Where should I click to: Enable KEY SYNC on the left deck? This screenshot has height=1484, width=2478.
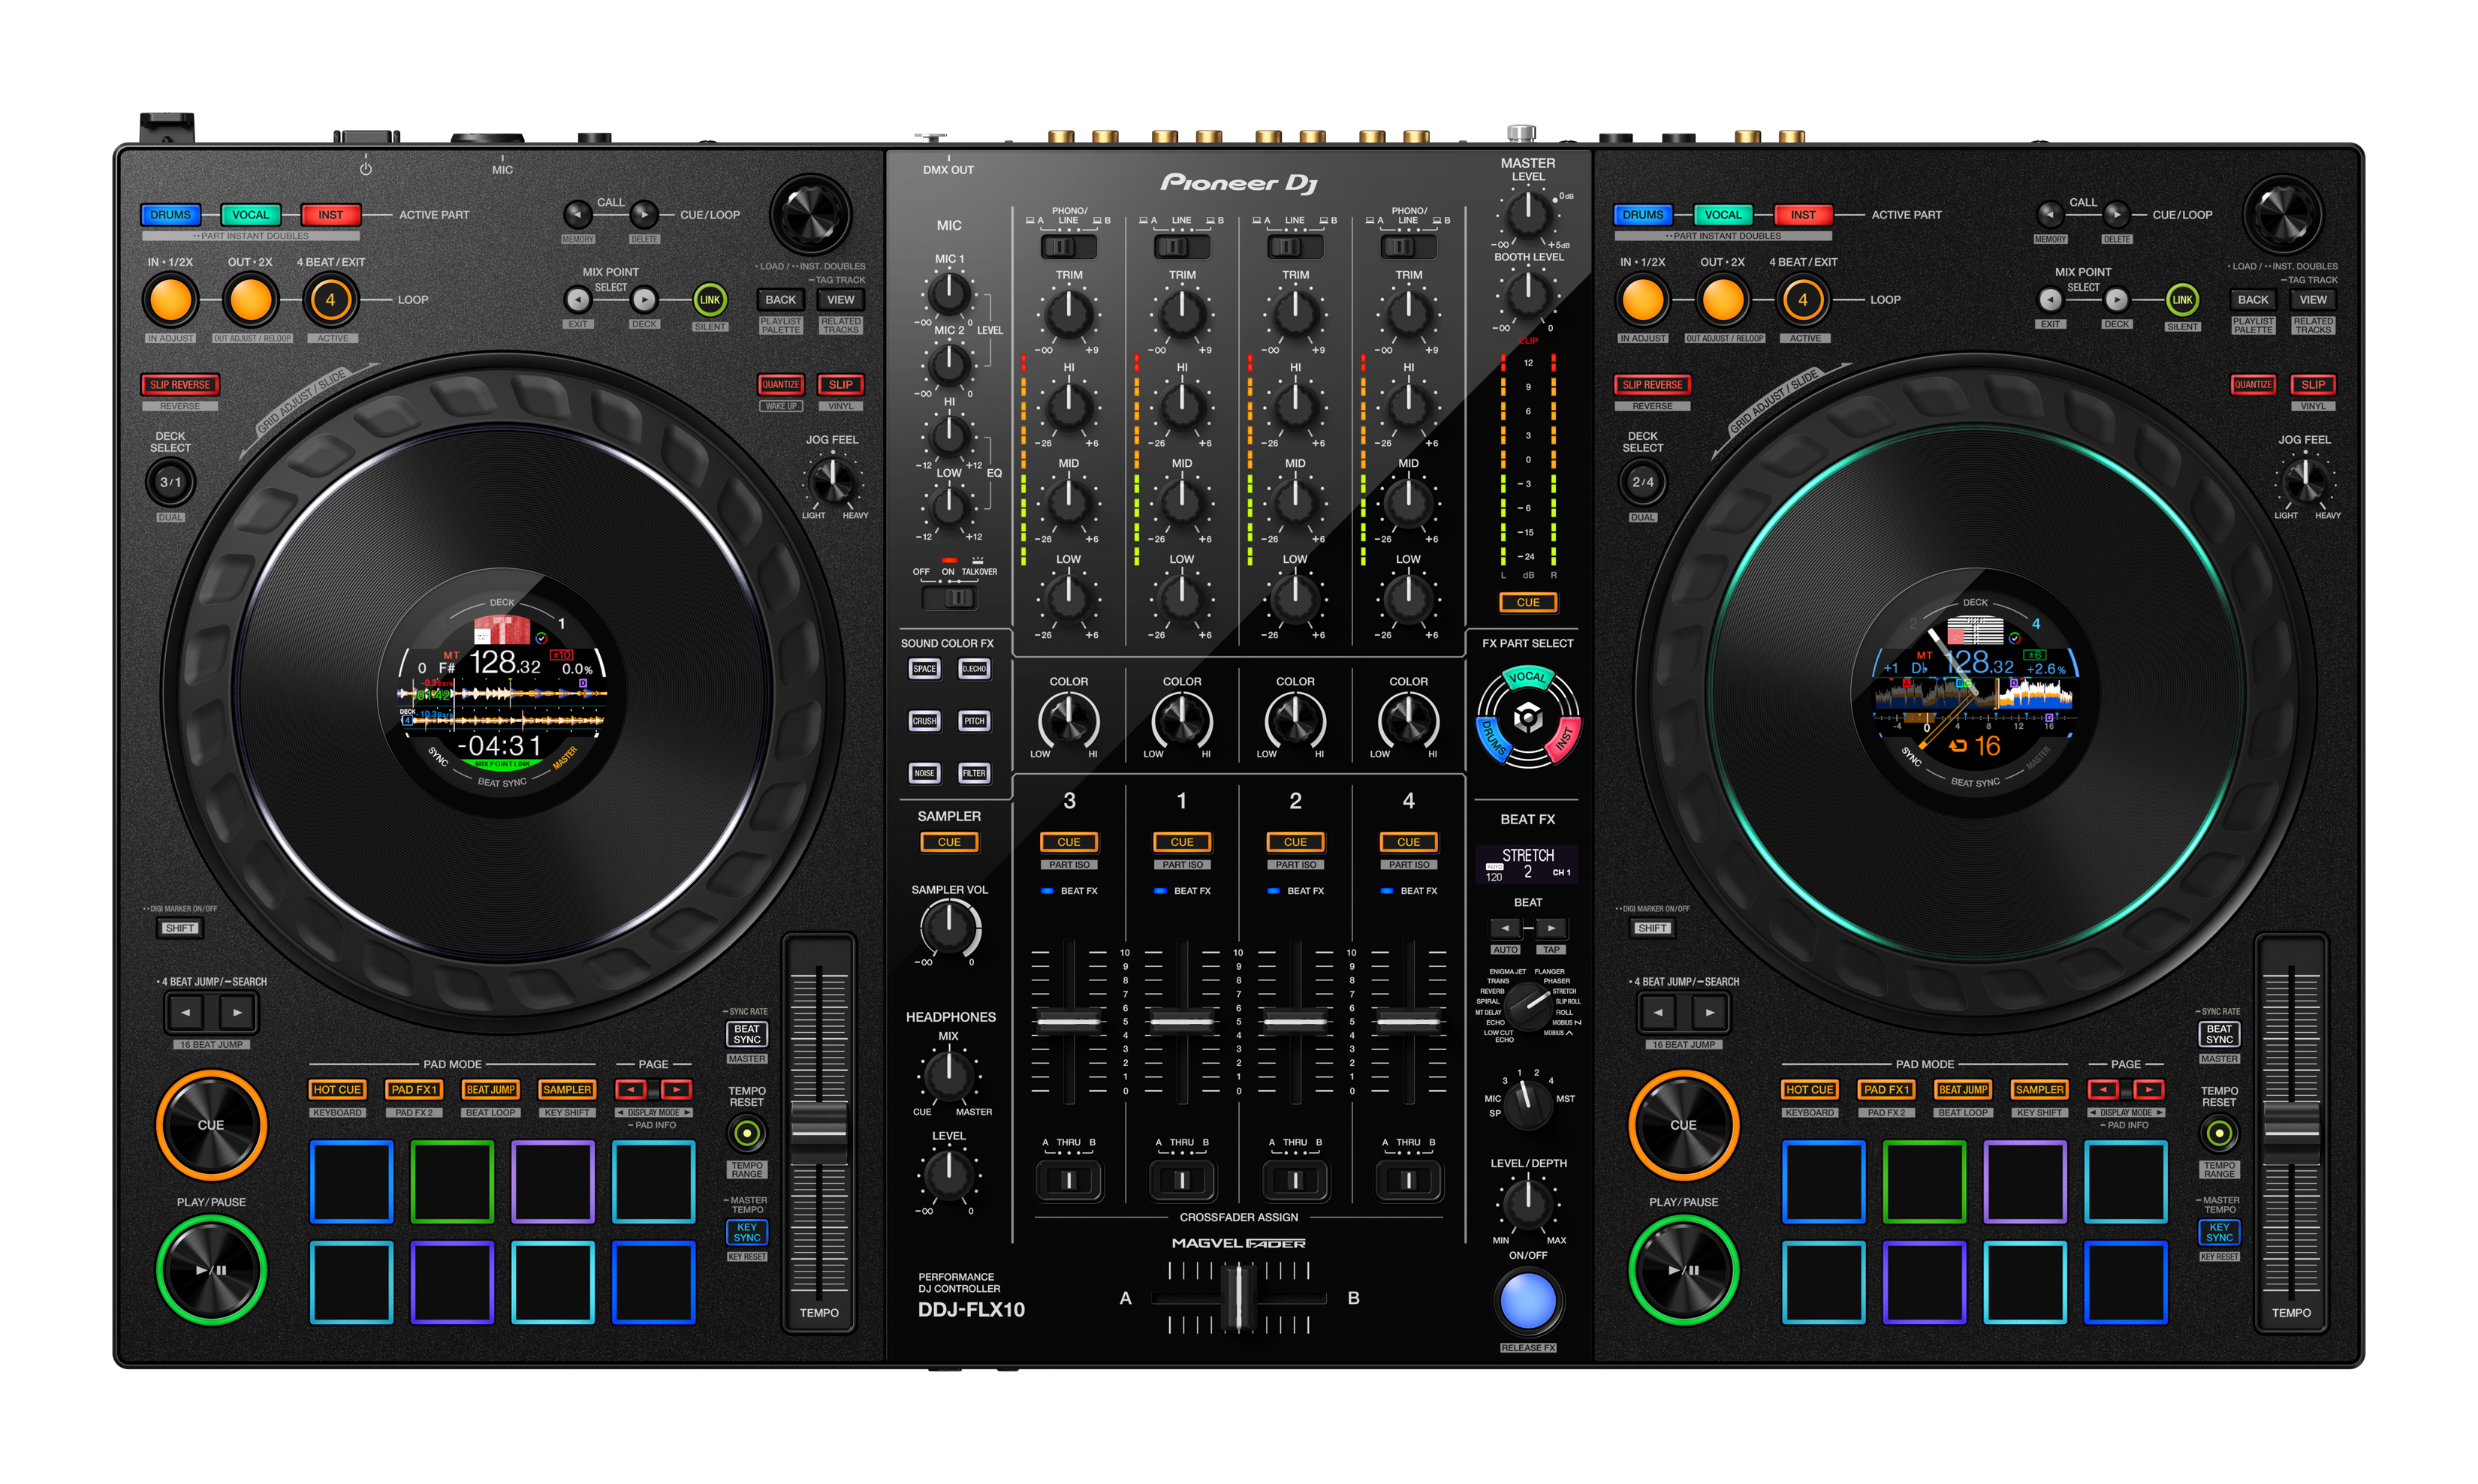pos(746,1233)
